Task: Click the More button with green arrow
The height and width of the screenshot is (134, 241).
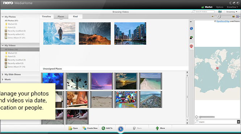Action: 160,128
